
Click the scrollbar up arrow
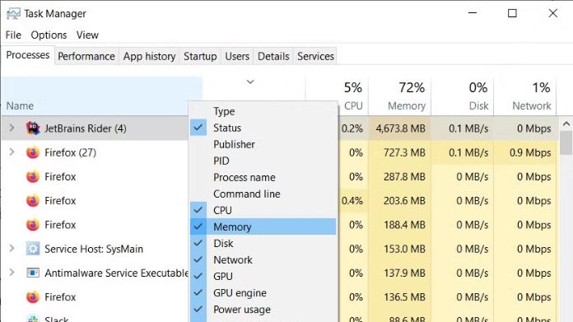tap(566, 124)
